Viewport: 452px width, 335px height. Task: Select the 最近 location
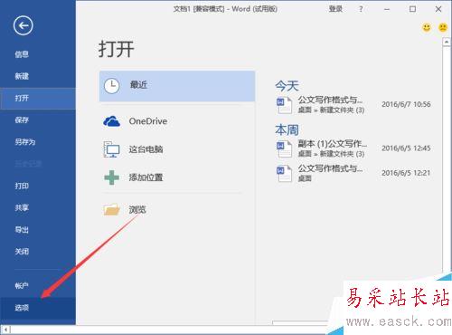point(177,86)
